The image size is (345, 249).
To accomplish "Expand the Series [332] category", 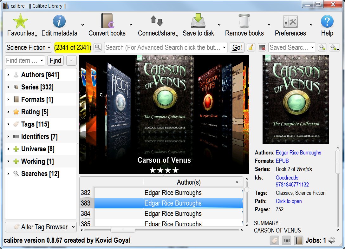I will pos(8,87).
